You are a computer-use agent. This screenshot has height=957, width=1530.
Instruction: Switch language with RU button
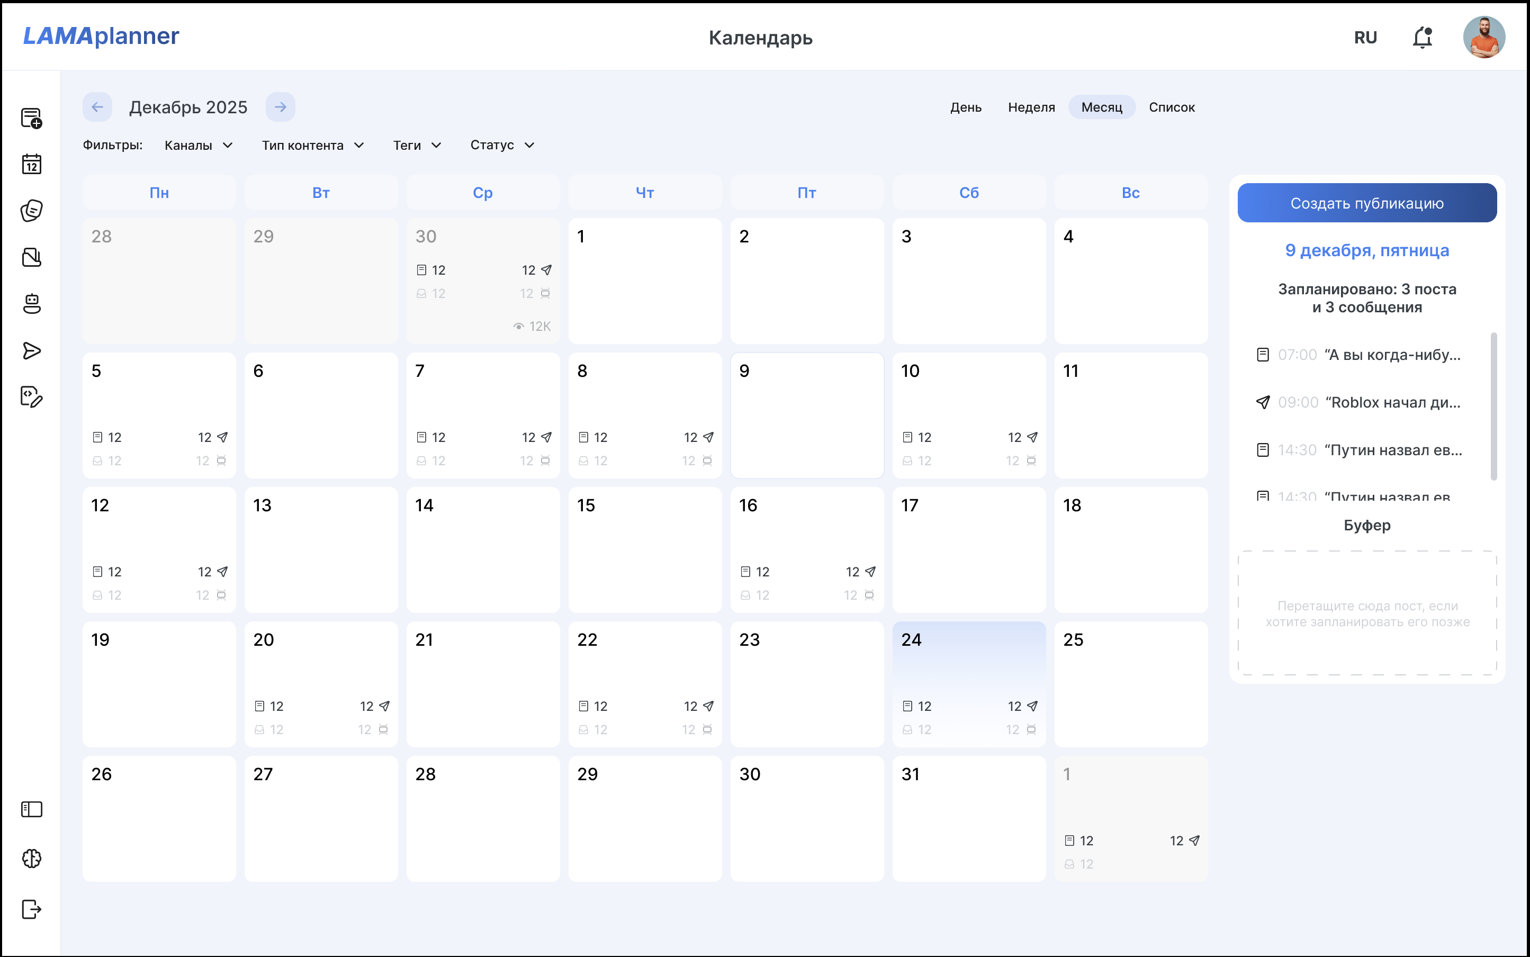coord(1365,38)
